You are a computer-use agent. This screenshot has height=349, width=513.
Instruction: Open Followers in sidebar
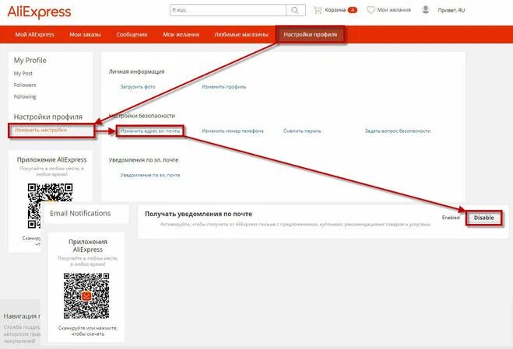point(25,85)
